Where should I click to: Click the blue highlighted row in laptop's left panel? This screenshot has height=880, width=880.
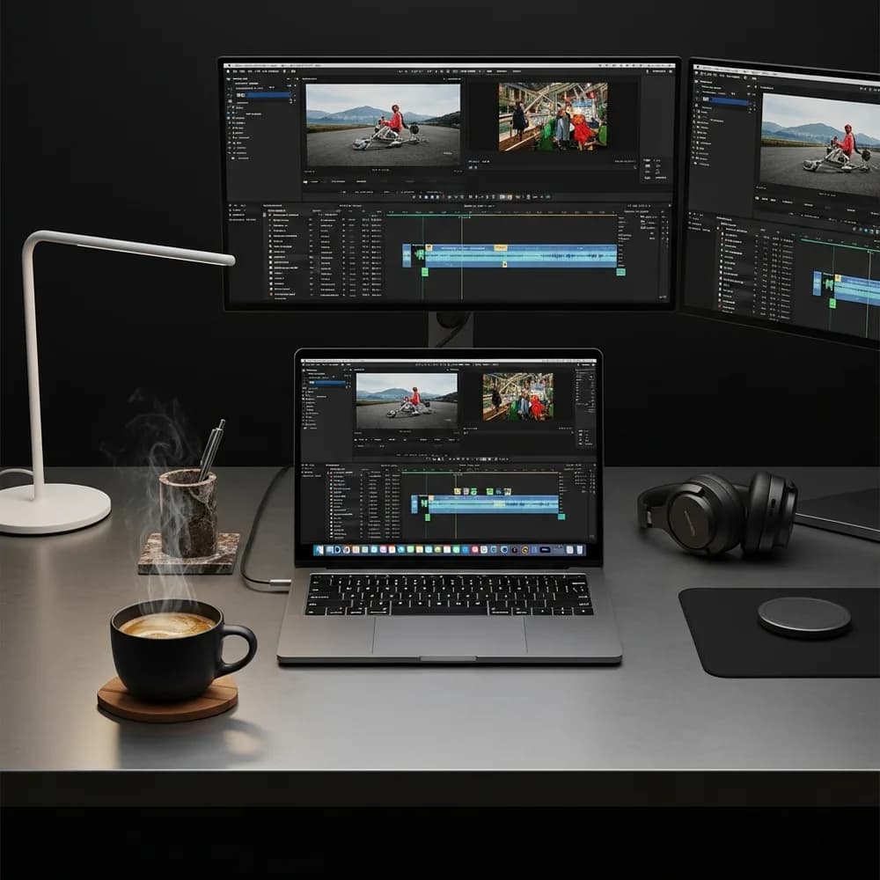(327, 383)
